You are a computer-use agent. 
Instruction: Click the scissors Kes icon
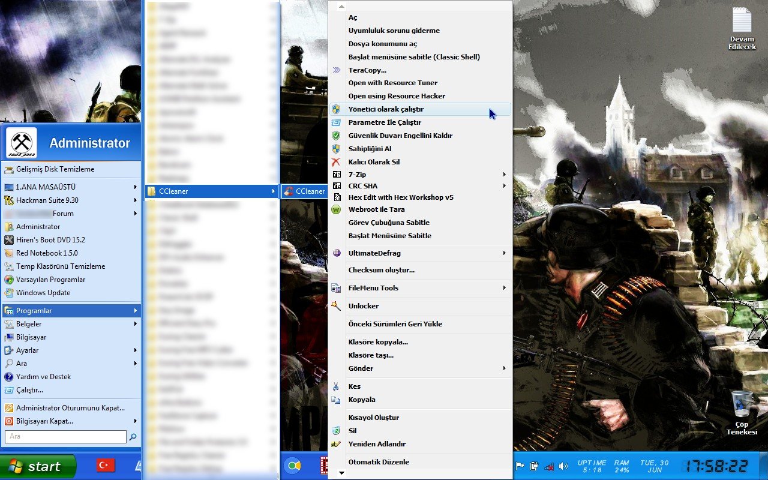pyautogui.click(x=337, y=386)
